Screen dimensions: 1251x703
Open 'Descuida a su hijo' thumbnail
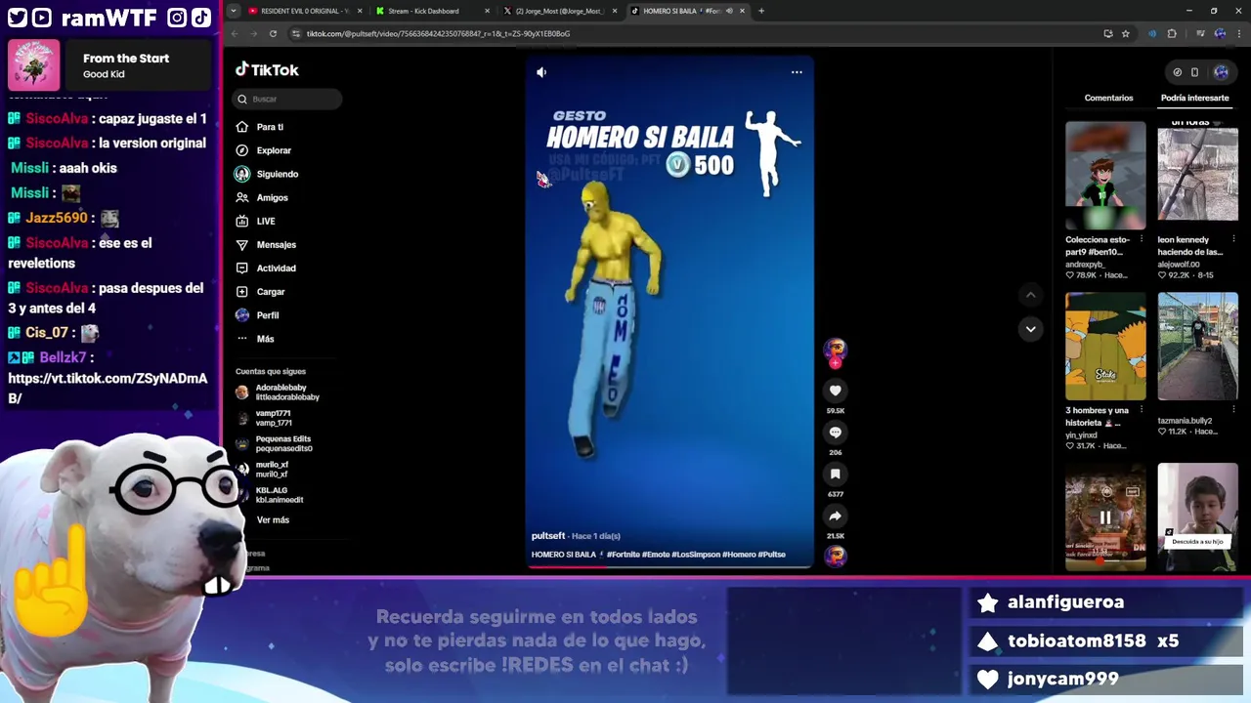click(x=1197, y=517)
